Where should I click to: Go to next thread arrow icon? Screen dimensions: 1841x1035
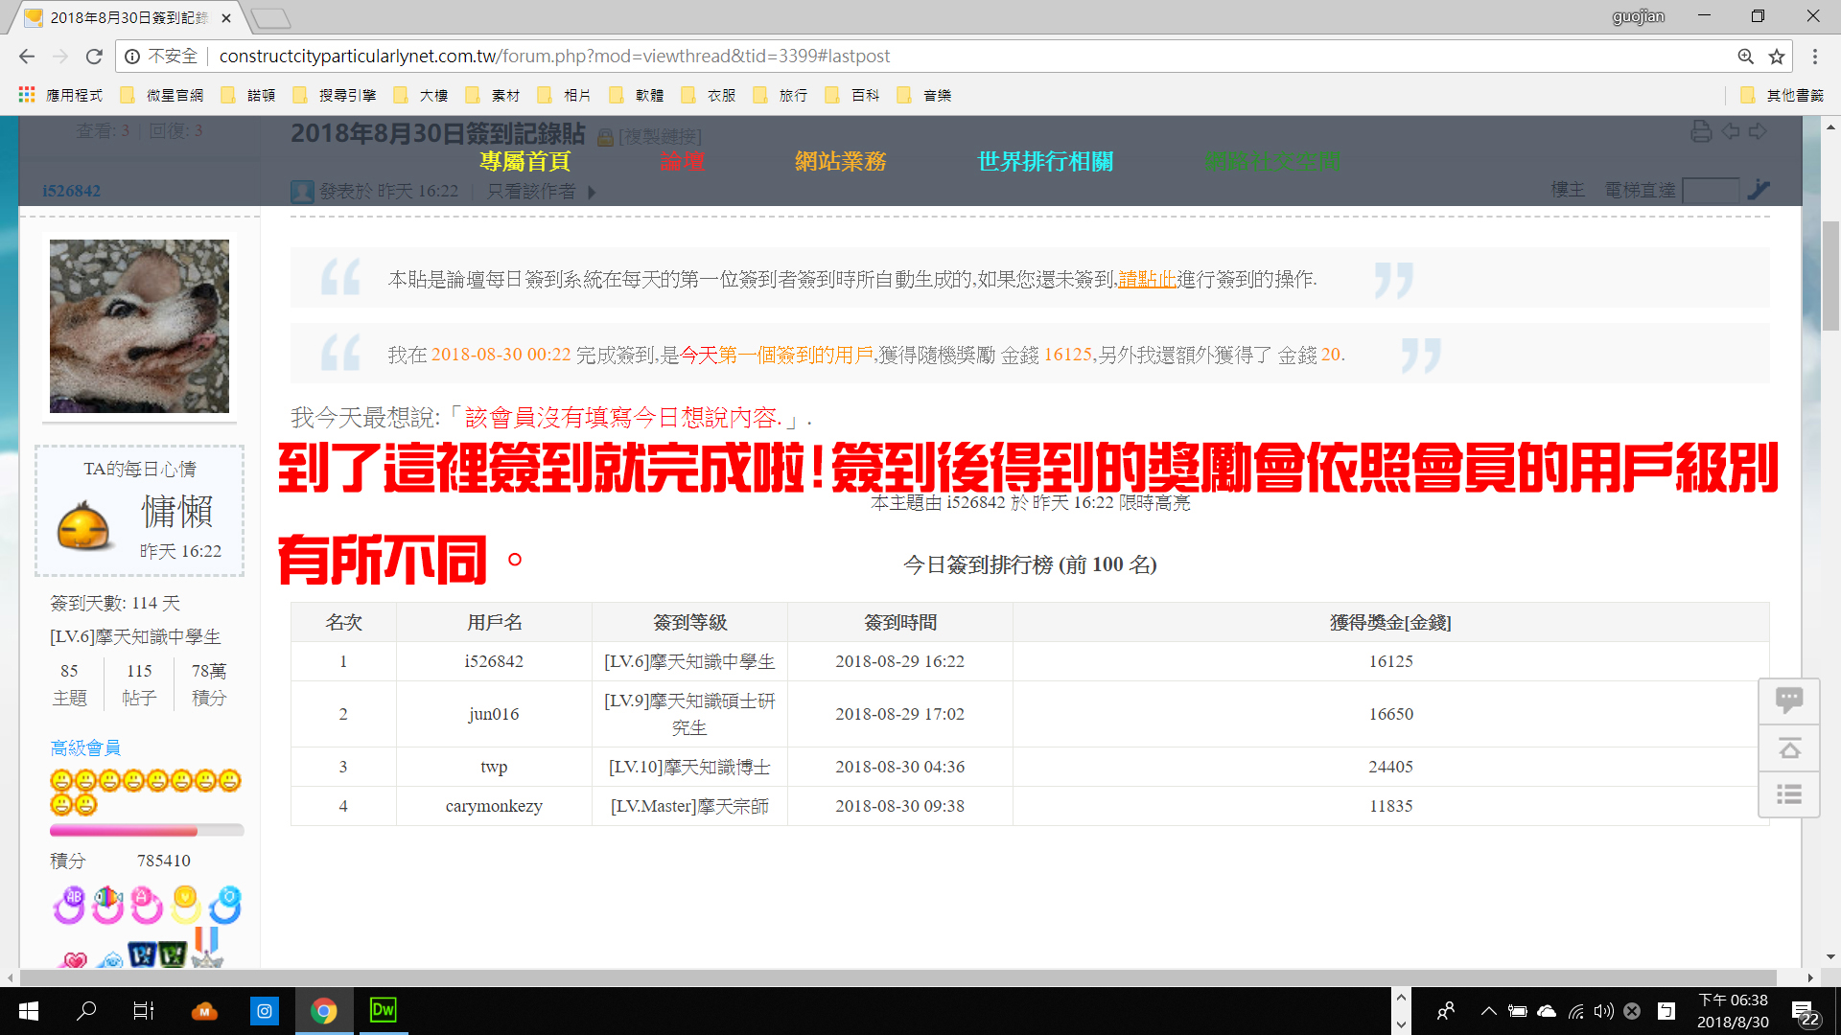tap(1758, 131)
